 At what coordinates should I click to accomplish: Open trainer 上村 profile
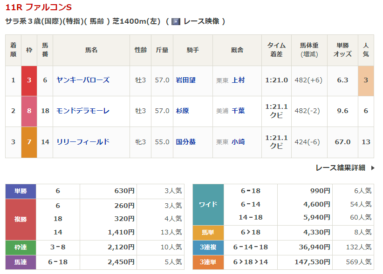[238, 80]
